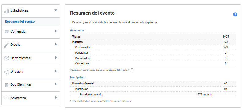Image resolution: width=246 pixels, height=111 pixels.
Task: Click the indented Inscripción row label
Action: 82,89
